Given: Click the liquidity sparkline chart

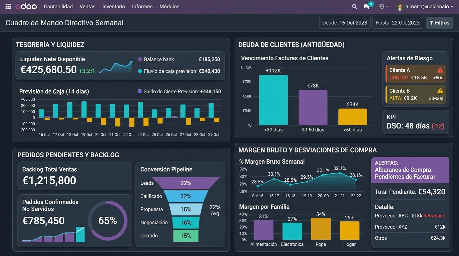Looking at the screenshot, I should coord(116,67).
